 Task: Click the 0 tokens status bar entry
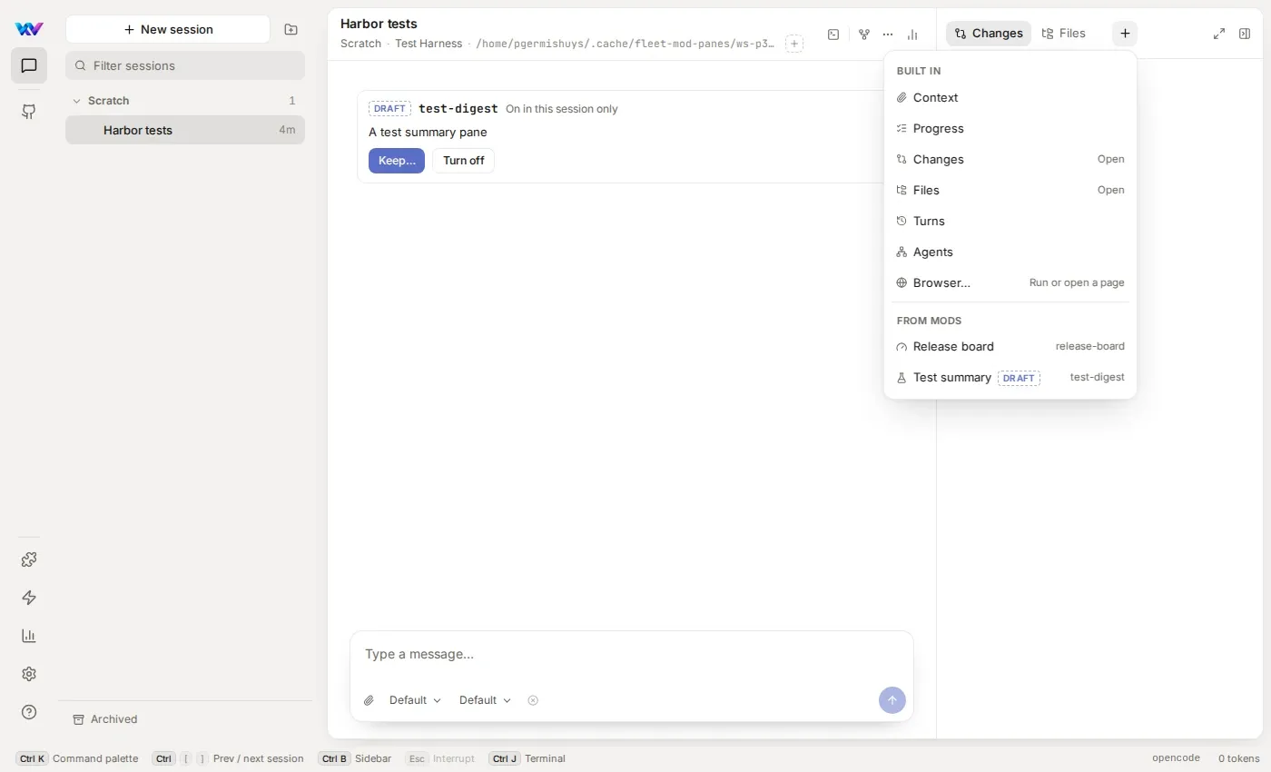pos(1239,758)
